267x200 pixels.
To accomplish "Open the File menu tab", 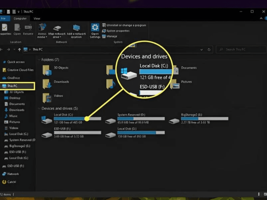I will click(x=4, y=18).
